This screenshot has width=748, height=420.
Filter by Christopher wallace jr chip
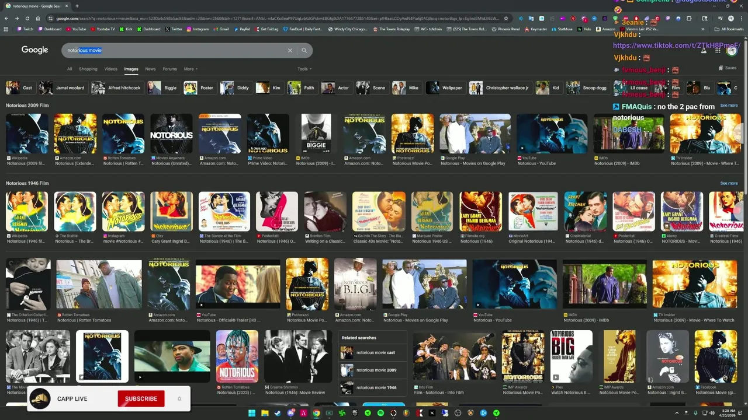[x=500, y=87]
